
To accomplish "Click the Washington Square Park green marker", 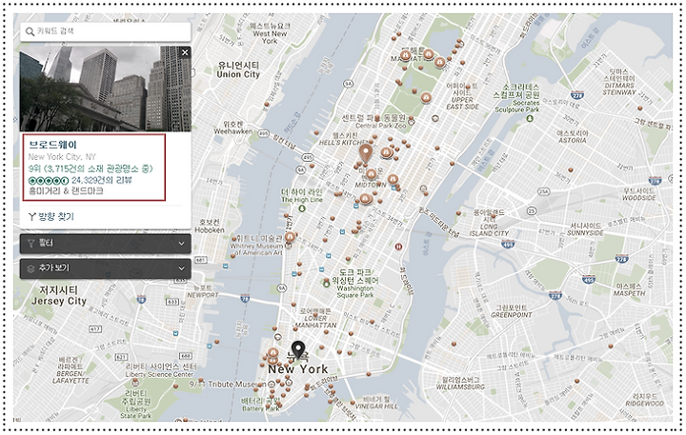I will point(327,284).
